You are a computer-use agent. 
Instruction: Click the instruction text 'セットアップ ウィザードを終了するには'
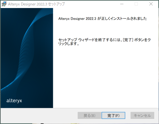pos(89,40)
